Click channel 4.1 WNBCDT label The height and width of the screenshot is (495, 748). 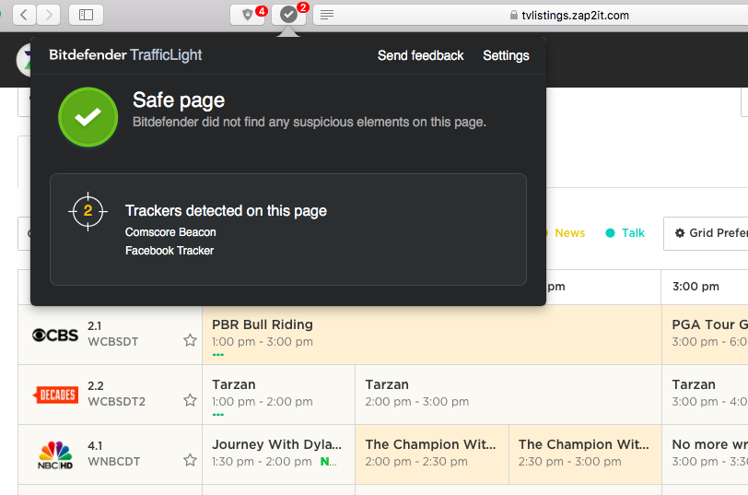coord(114,454)
